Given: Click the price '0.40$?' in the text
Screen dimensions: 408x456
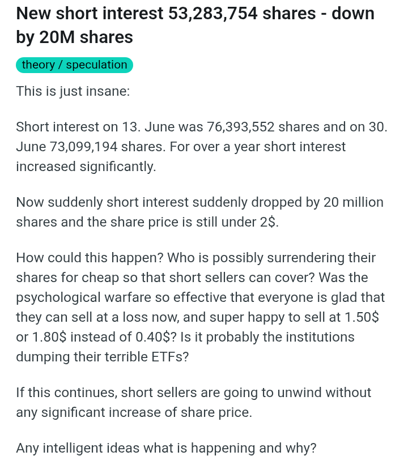Looking at the screenshot, I should 156,337.
